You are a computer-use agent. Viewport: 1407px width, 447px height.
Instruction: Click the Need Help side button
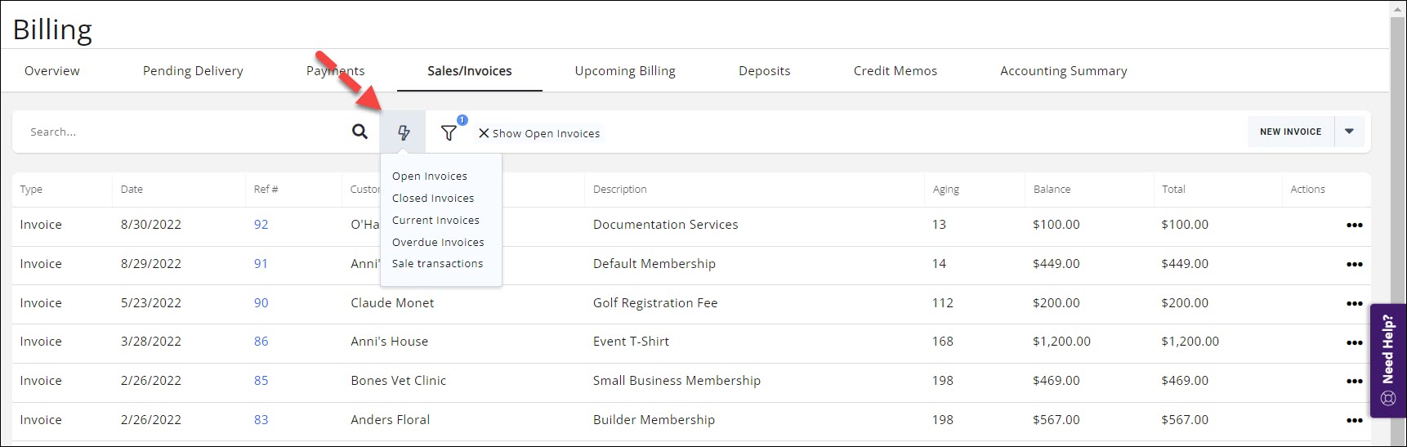1387,360
